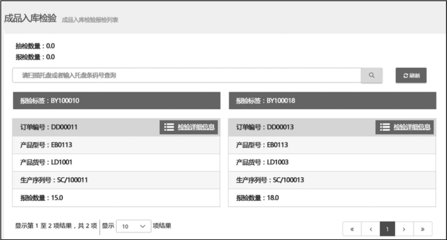This screenshot has height=240, width=447.
Task: Click list icon on DD00013 card
Action: click(x=385, y=127)
